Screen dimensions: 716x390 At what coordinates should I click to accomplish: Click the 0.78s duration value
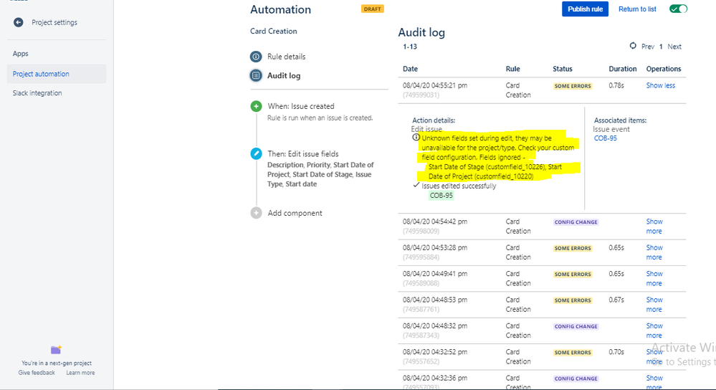pyautogui.click(x=616, y=85)
